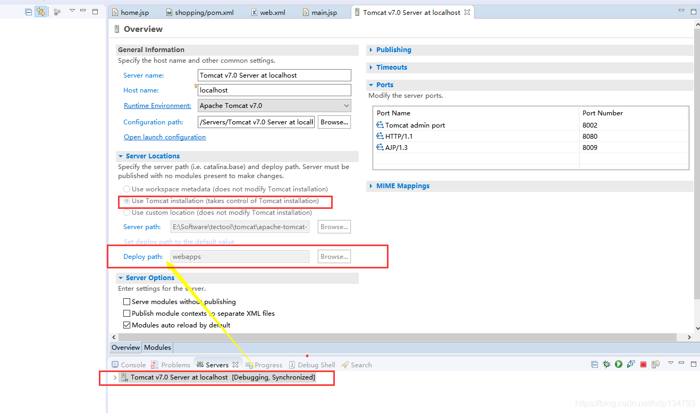Select Use custom location radio button
700x413 pixels.
point(126,213)
